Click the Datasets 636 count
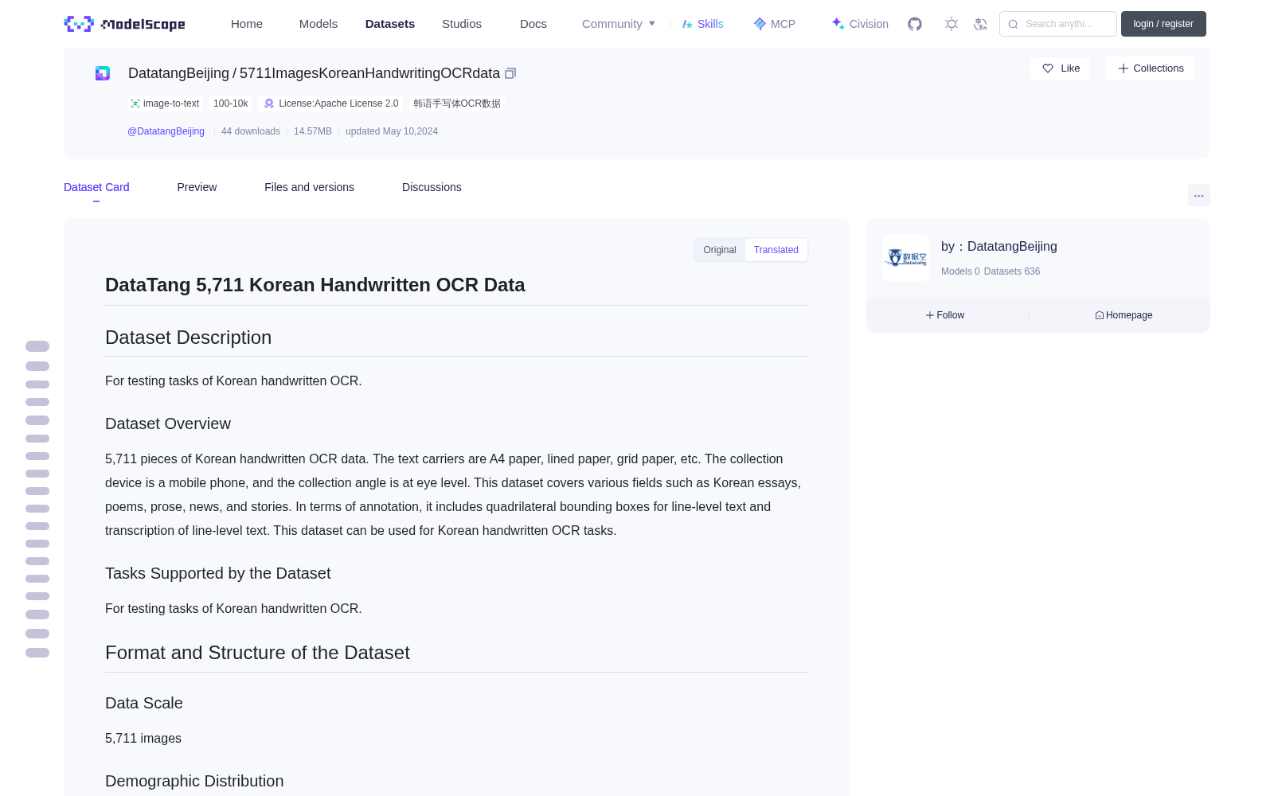The width and height of the screenshot is (1274, 796). pos(1012,271)
